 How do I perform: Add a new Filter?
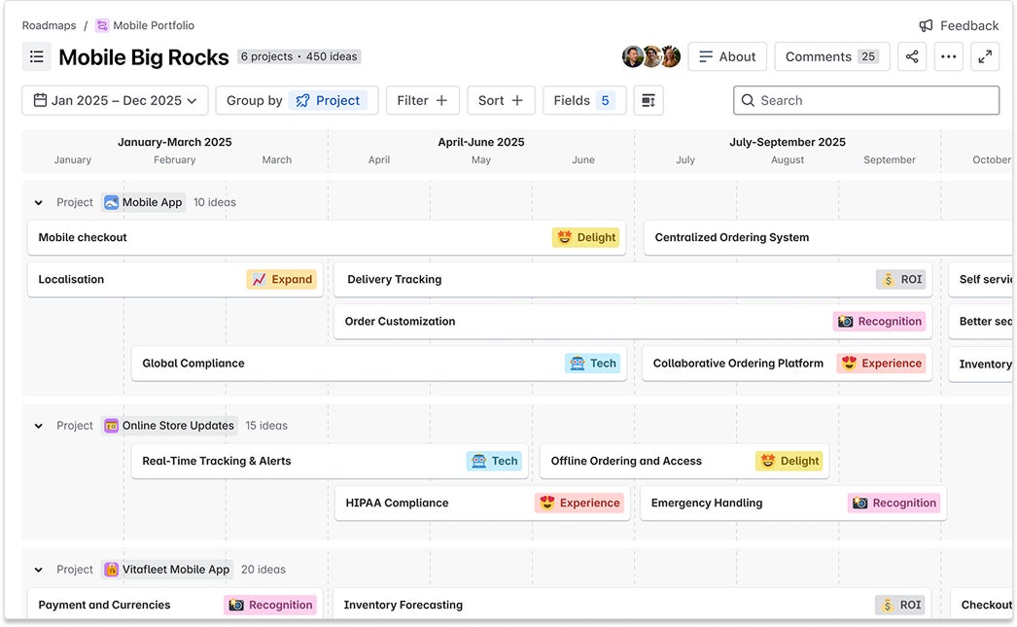(x=422, y=100)
